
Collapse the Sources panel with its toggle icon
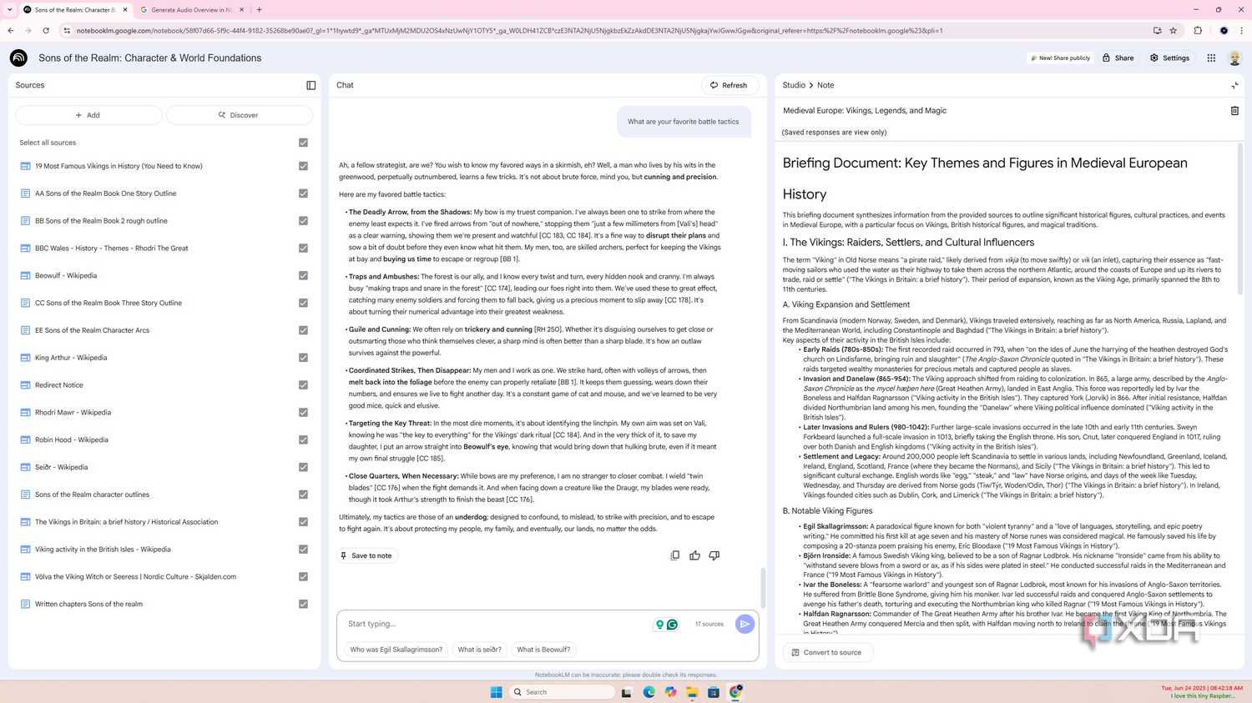coord(311,85)
